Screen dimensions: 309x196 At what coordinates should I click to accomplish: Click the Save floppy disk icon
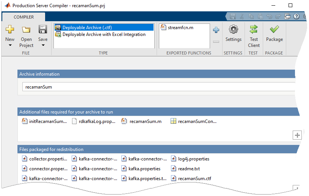tap(43, 30)
